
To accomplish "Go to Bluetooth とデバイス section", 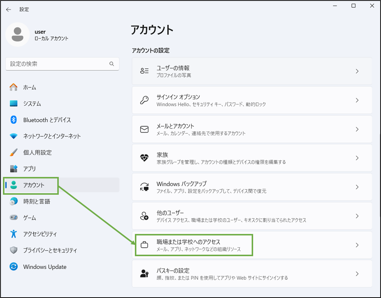I will click(x=62, y=120).
